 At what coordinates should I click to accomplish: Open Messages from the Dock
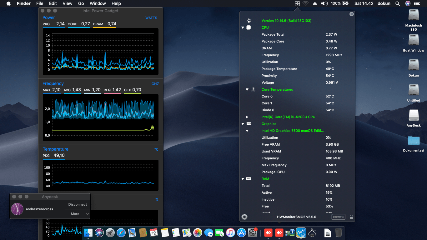tap(208, 232)
